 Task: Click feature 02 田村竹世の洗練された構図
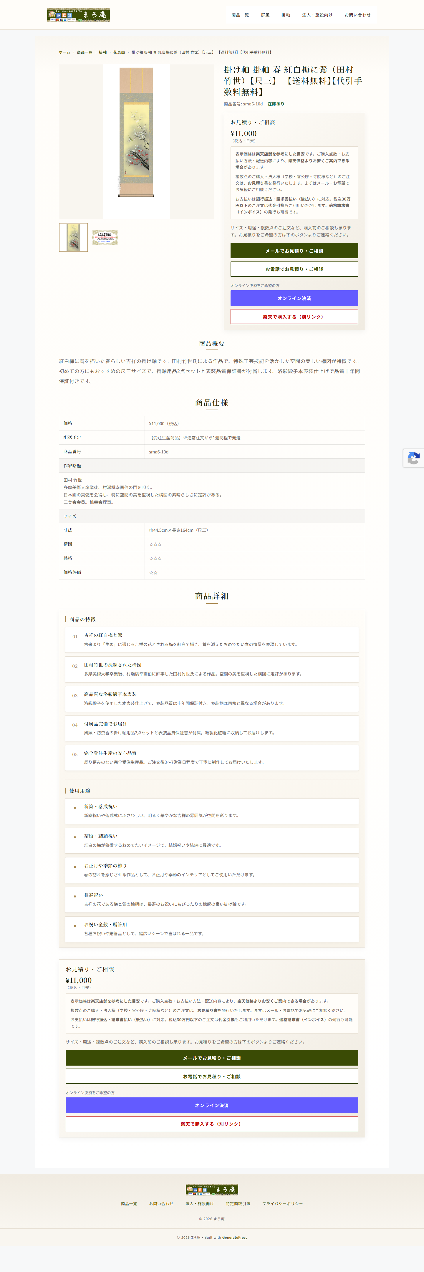tap(212, 669)
